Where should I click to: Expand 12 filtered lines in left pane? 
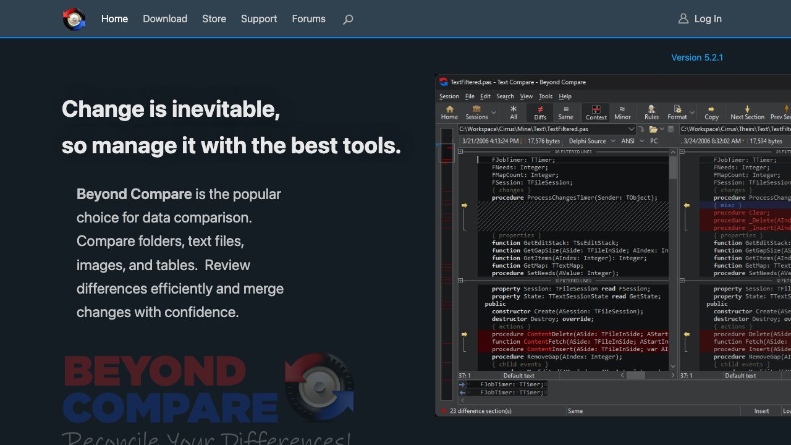click(x=460, y=281)
